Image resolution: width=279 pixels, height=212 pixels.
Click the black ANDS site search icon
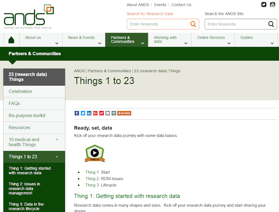[271, 24]
